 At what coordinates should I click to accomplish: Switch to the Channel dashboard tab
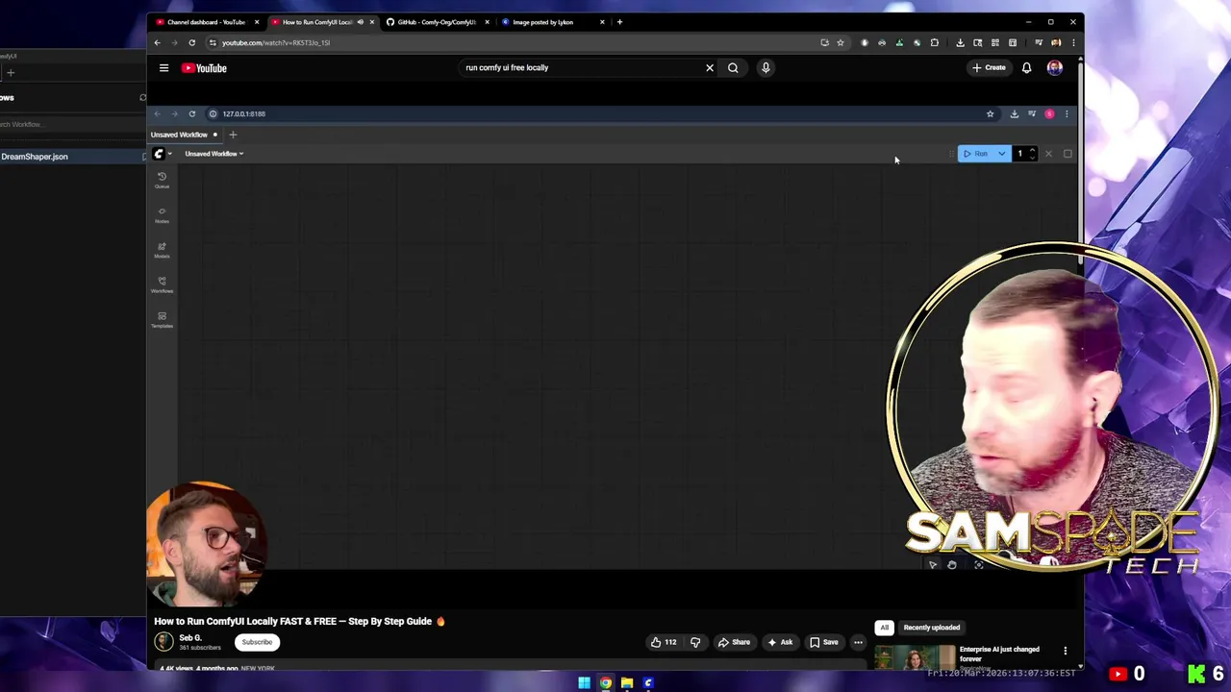pyautogui.click(x=206, y=22)
